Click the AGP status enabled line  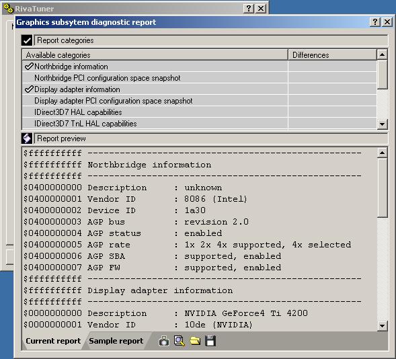pyautogui.click(x=123, y=233)
